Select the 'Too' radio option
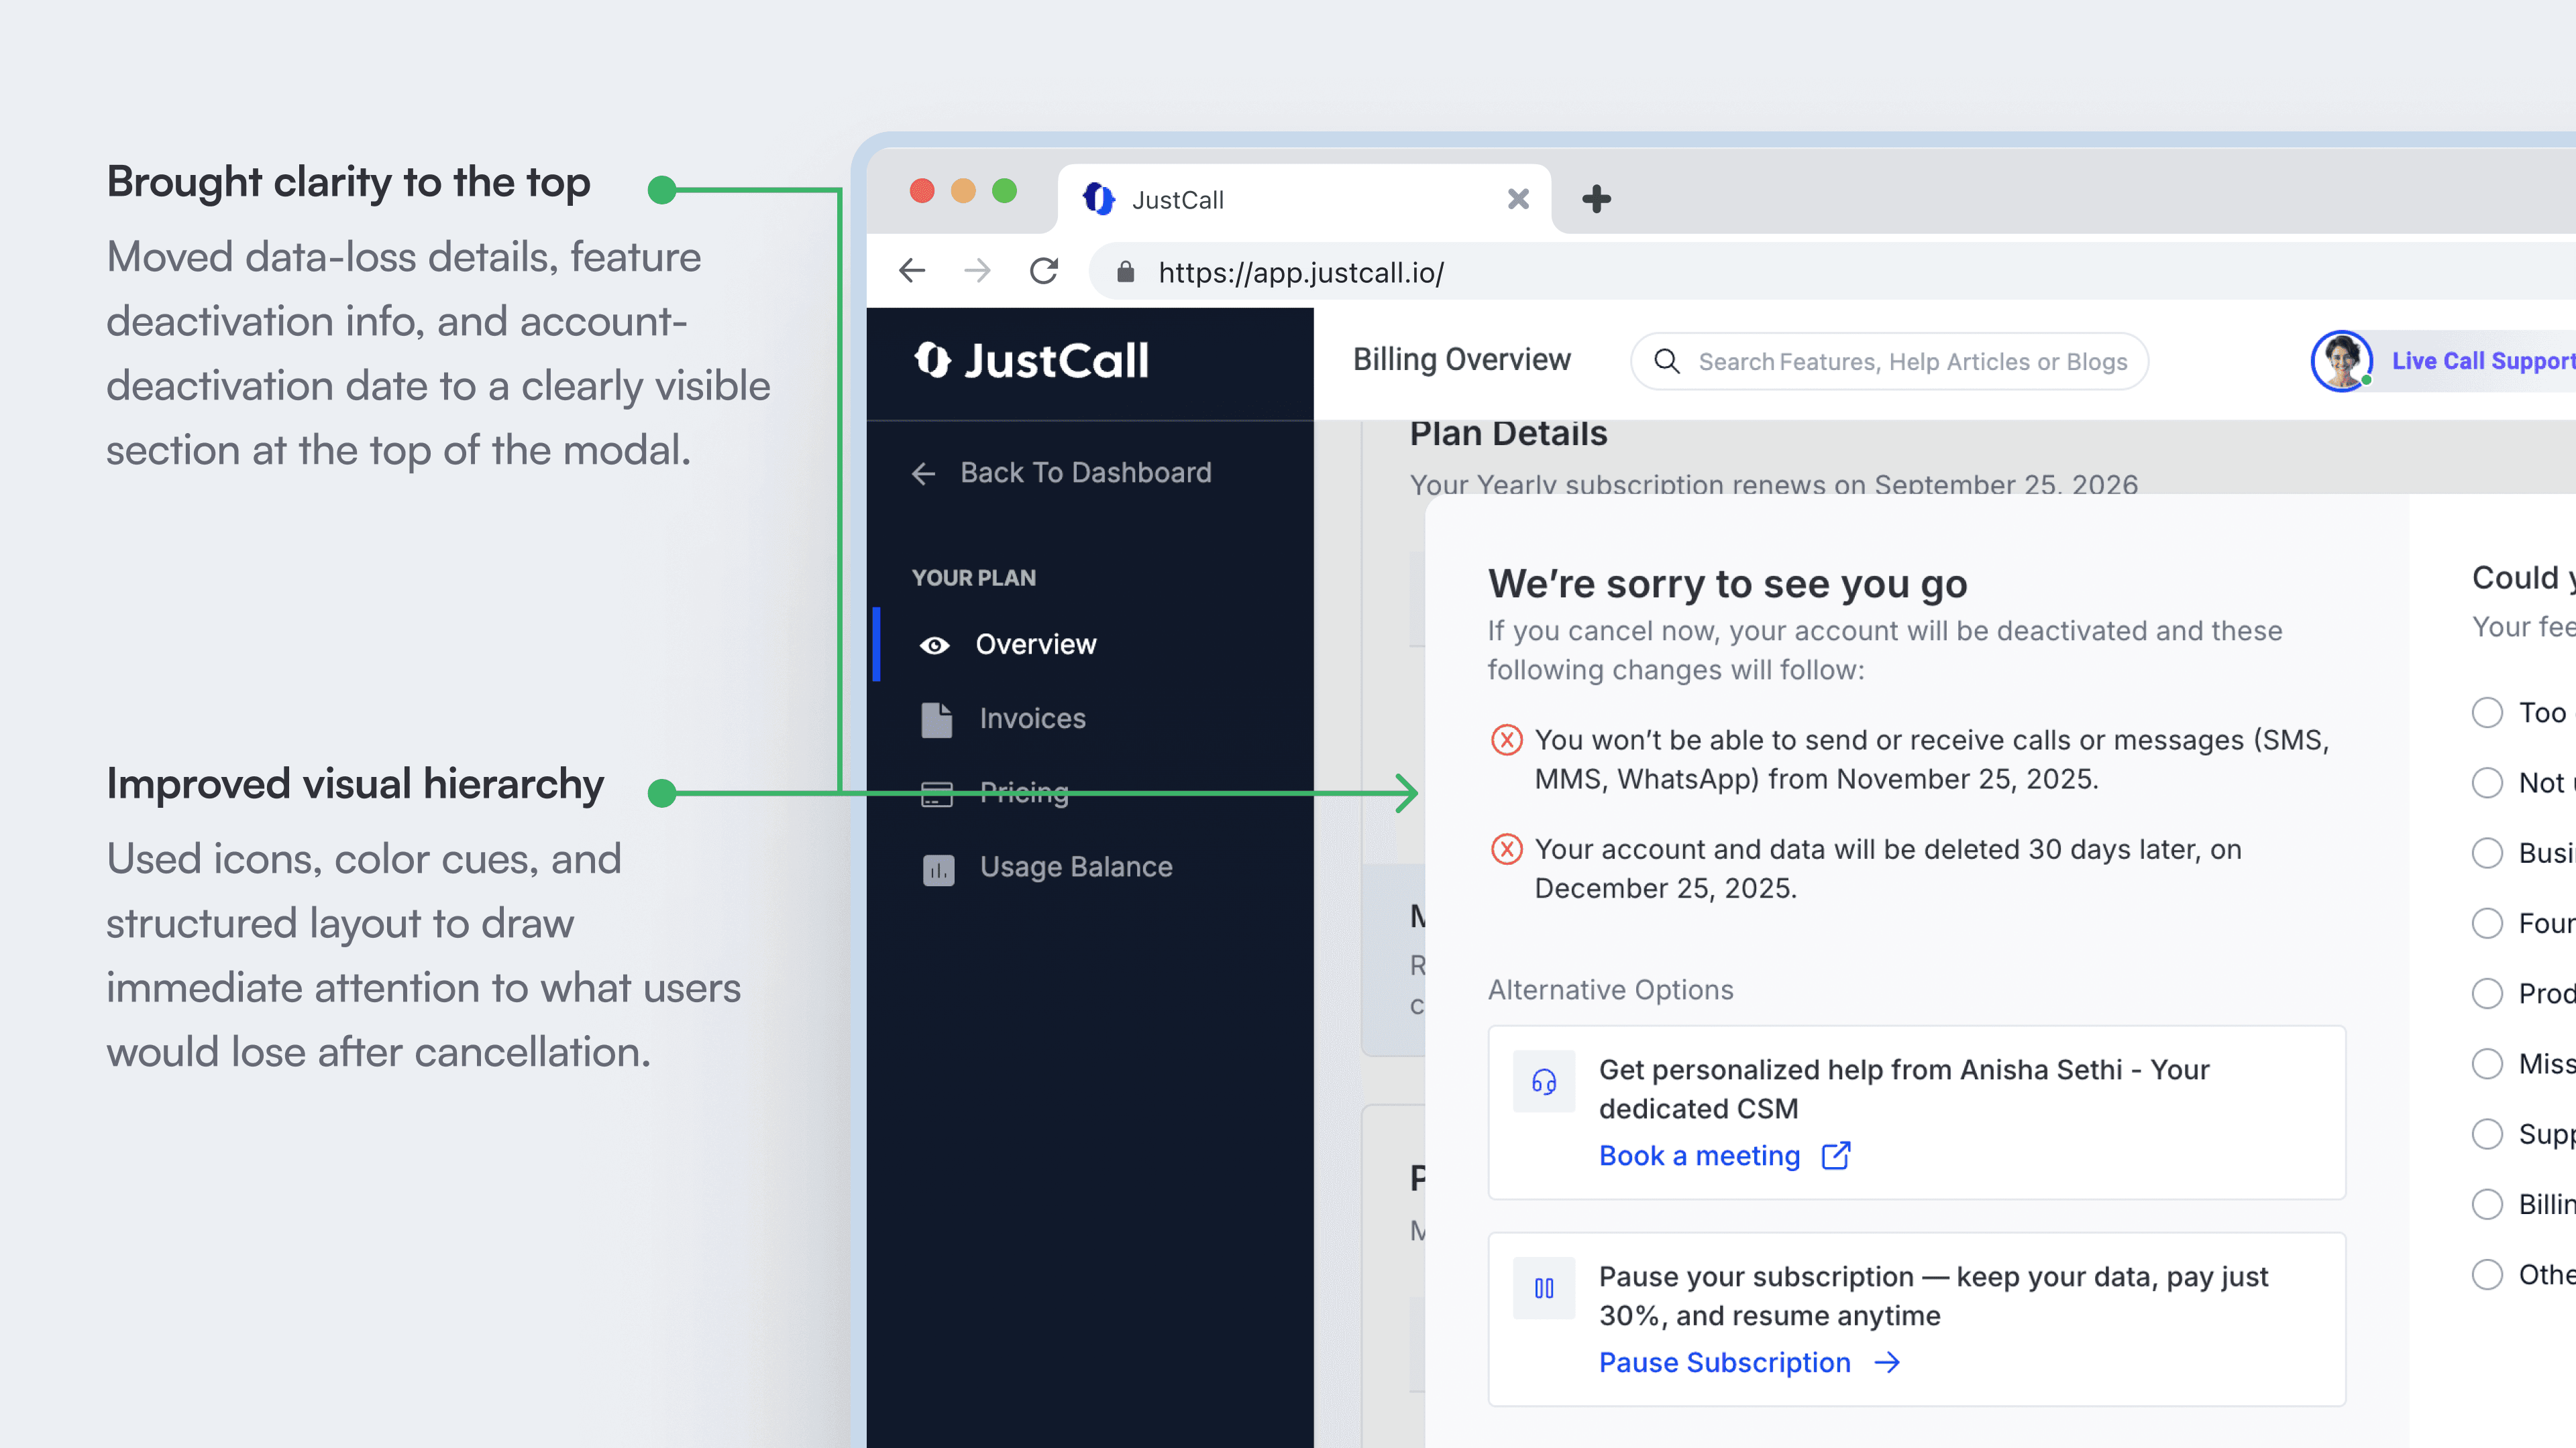This screenshot has height=1448, width=2576. tap(2487, 713)
